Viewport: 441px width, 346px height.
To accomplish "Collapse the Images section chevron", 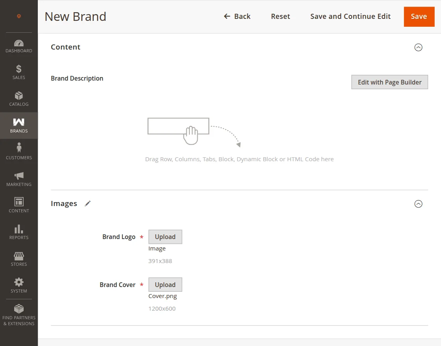I will (418, 204).
